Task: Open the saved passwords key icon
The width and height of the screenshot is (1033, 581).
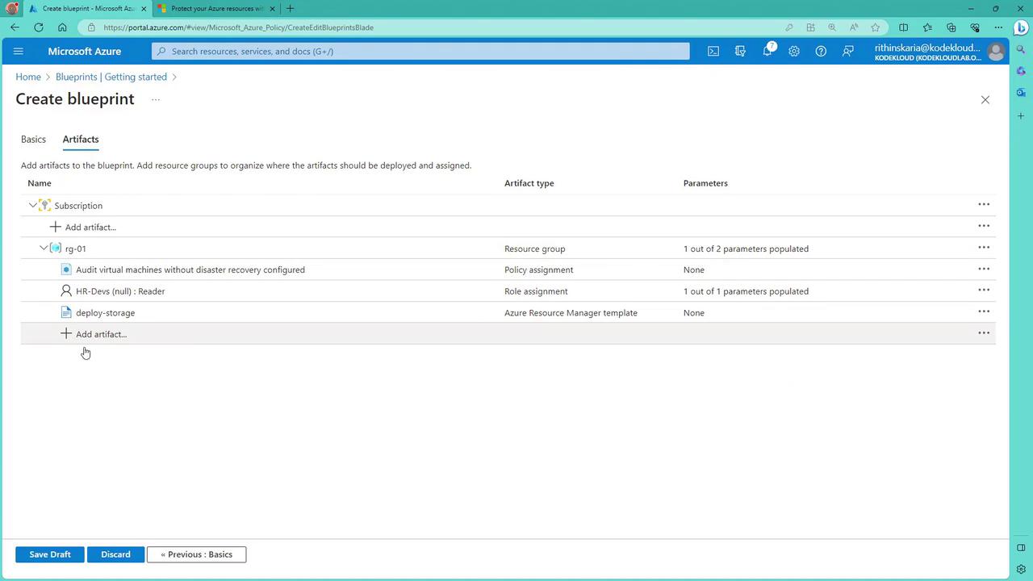Action: point(789,27)
